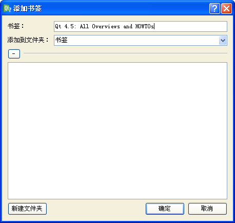Collapse the folder tree with the minus button

point(14,54)
